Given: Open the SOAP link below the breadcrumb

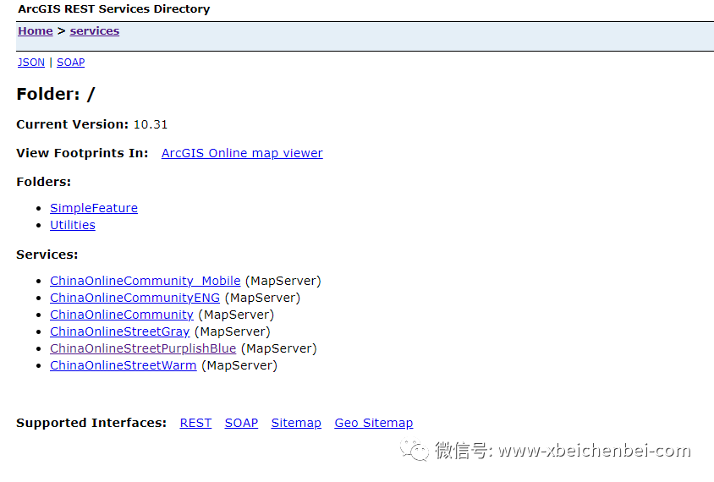Looking at the screenshot, I should point(70,63).
